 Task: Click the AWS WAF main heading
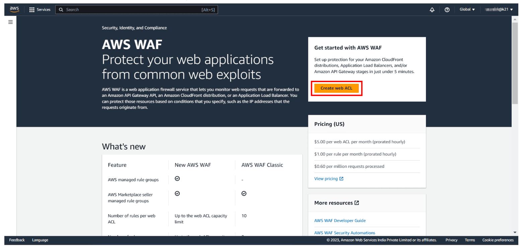click(x=132, y=44)
